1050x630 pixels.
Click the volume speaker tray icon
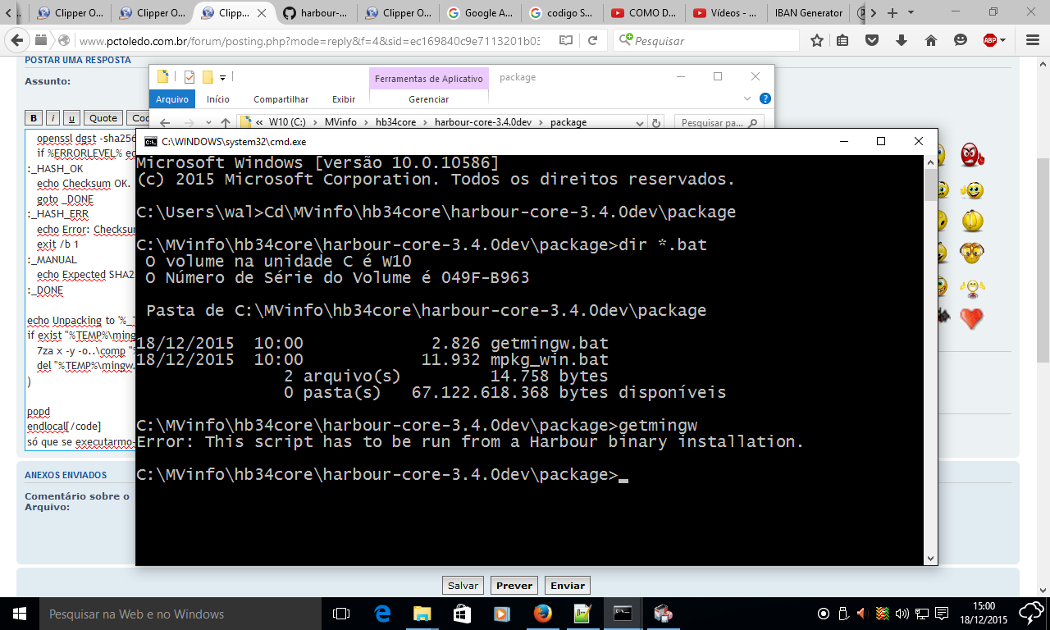902,614
